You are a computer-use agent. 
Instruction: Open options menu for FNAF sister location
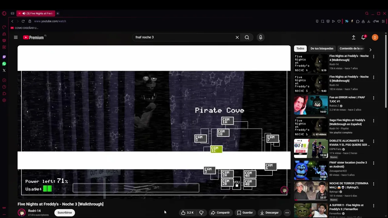tap(373, 163)
